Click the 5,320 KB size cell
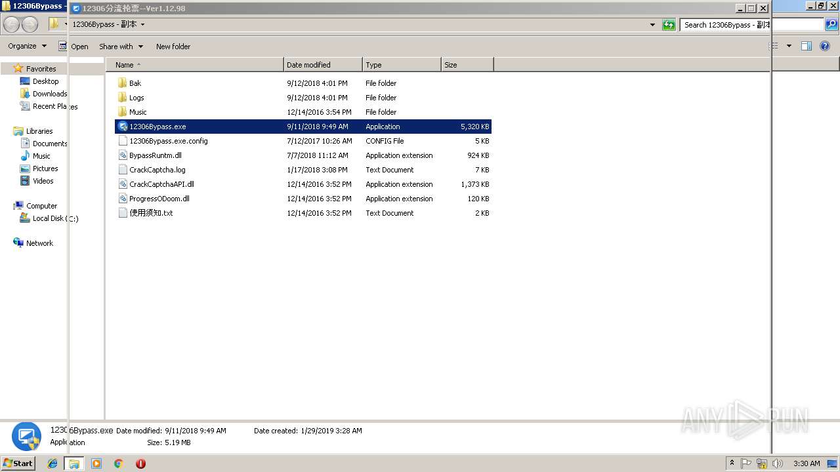Viewport: 840px width, 472px height. (x=474, y=127)
